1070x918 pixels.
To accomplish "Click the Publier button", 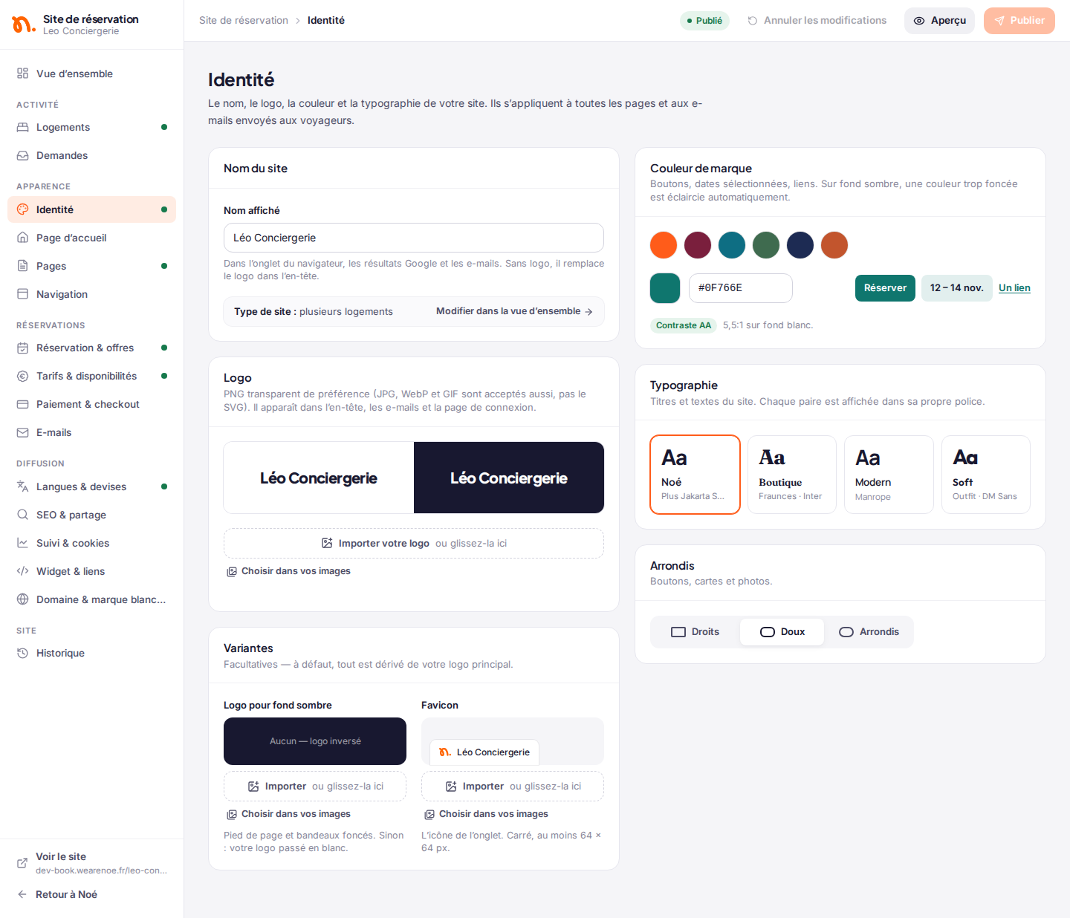I will click(1019, 21).
